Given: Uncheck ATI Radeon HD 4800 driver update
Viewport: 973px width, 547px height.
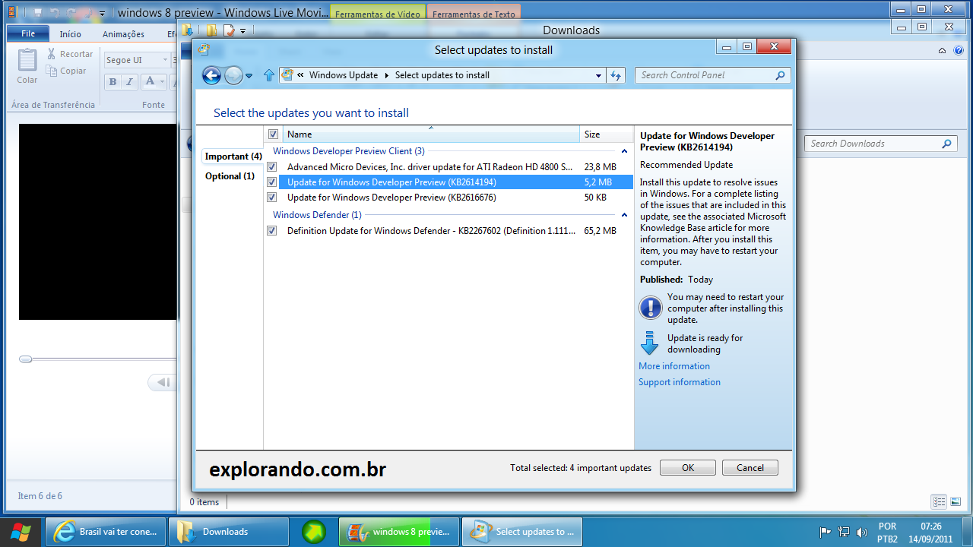Looking at the screenshot, I should 271,166.
